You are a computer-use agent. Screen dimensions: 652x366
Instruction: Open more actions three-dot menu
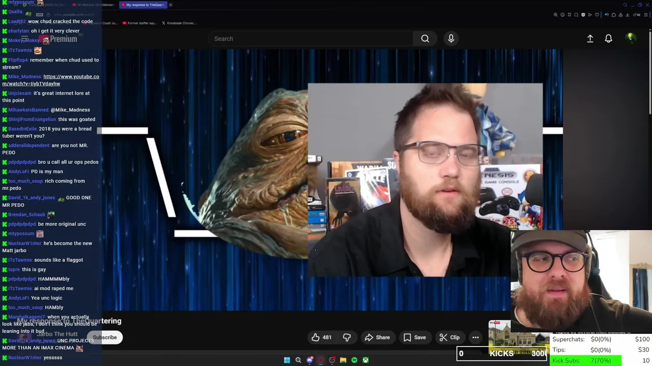click(475, 338)
